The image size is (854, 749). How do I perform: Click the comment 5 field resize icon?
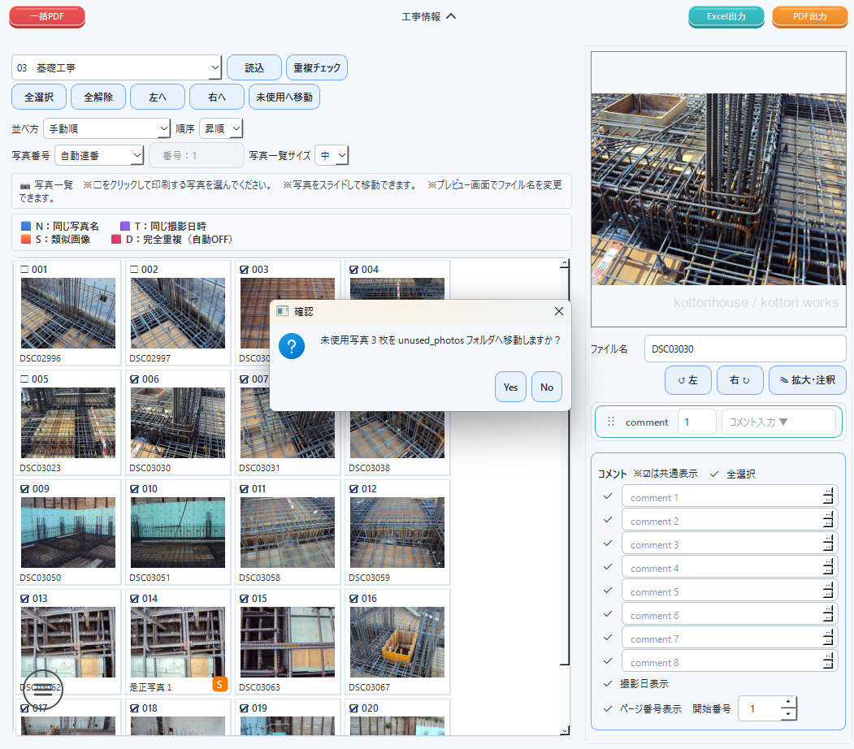(x=828, y=590)
